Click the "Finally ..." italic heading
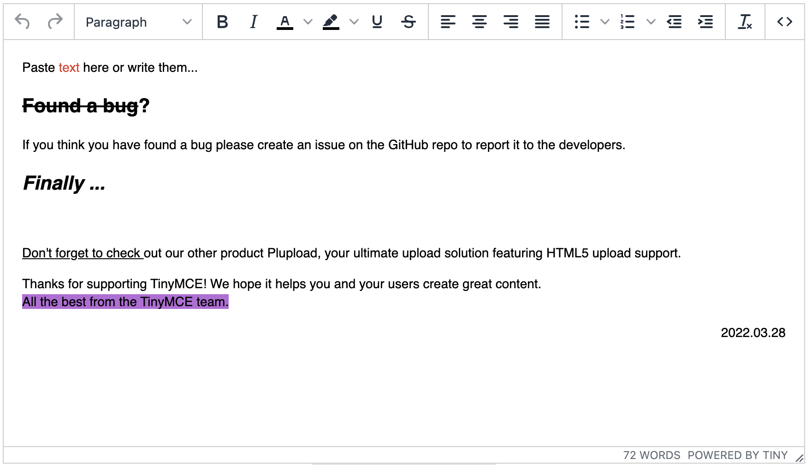The height and width of the screenshot is (465, 806). [x=64, y=183]
